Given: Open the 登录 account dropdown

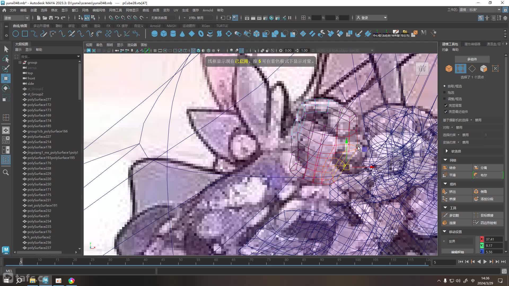Looking at the screenshot, I should point(372,18).
